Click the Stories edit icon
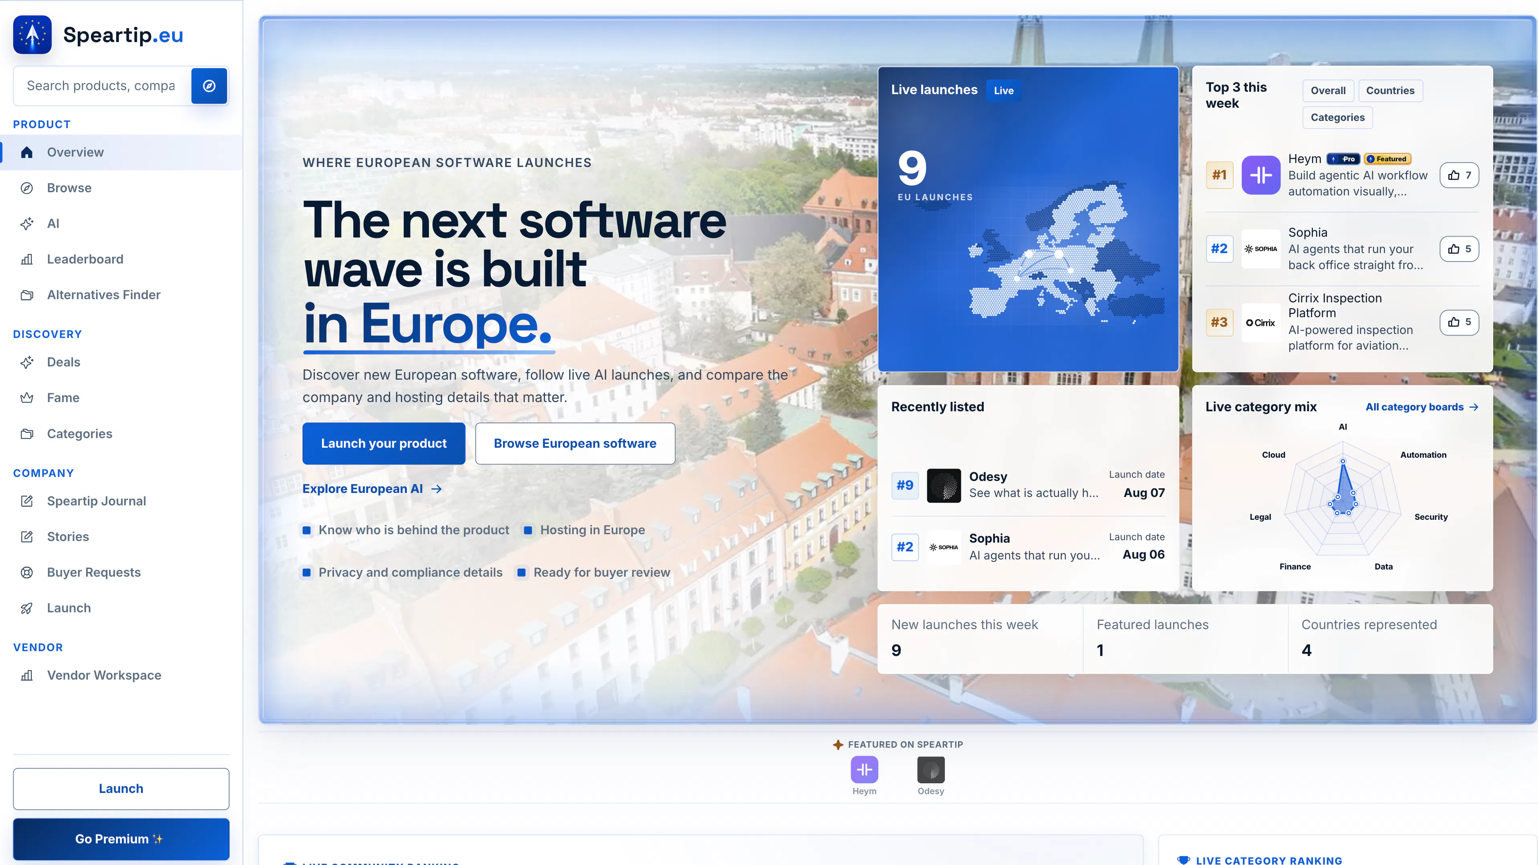 click(x=27, y=537)
